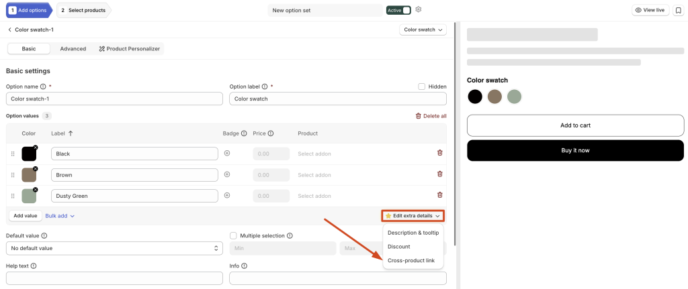Select the brown swatch in the preview
This screenshot has width=688, height=289.
click(x=494, y=97)
